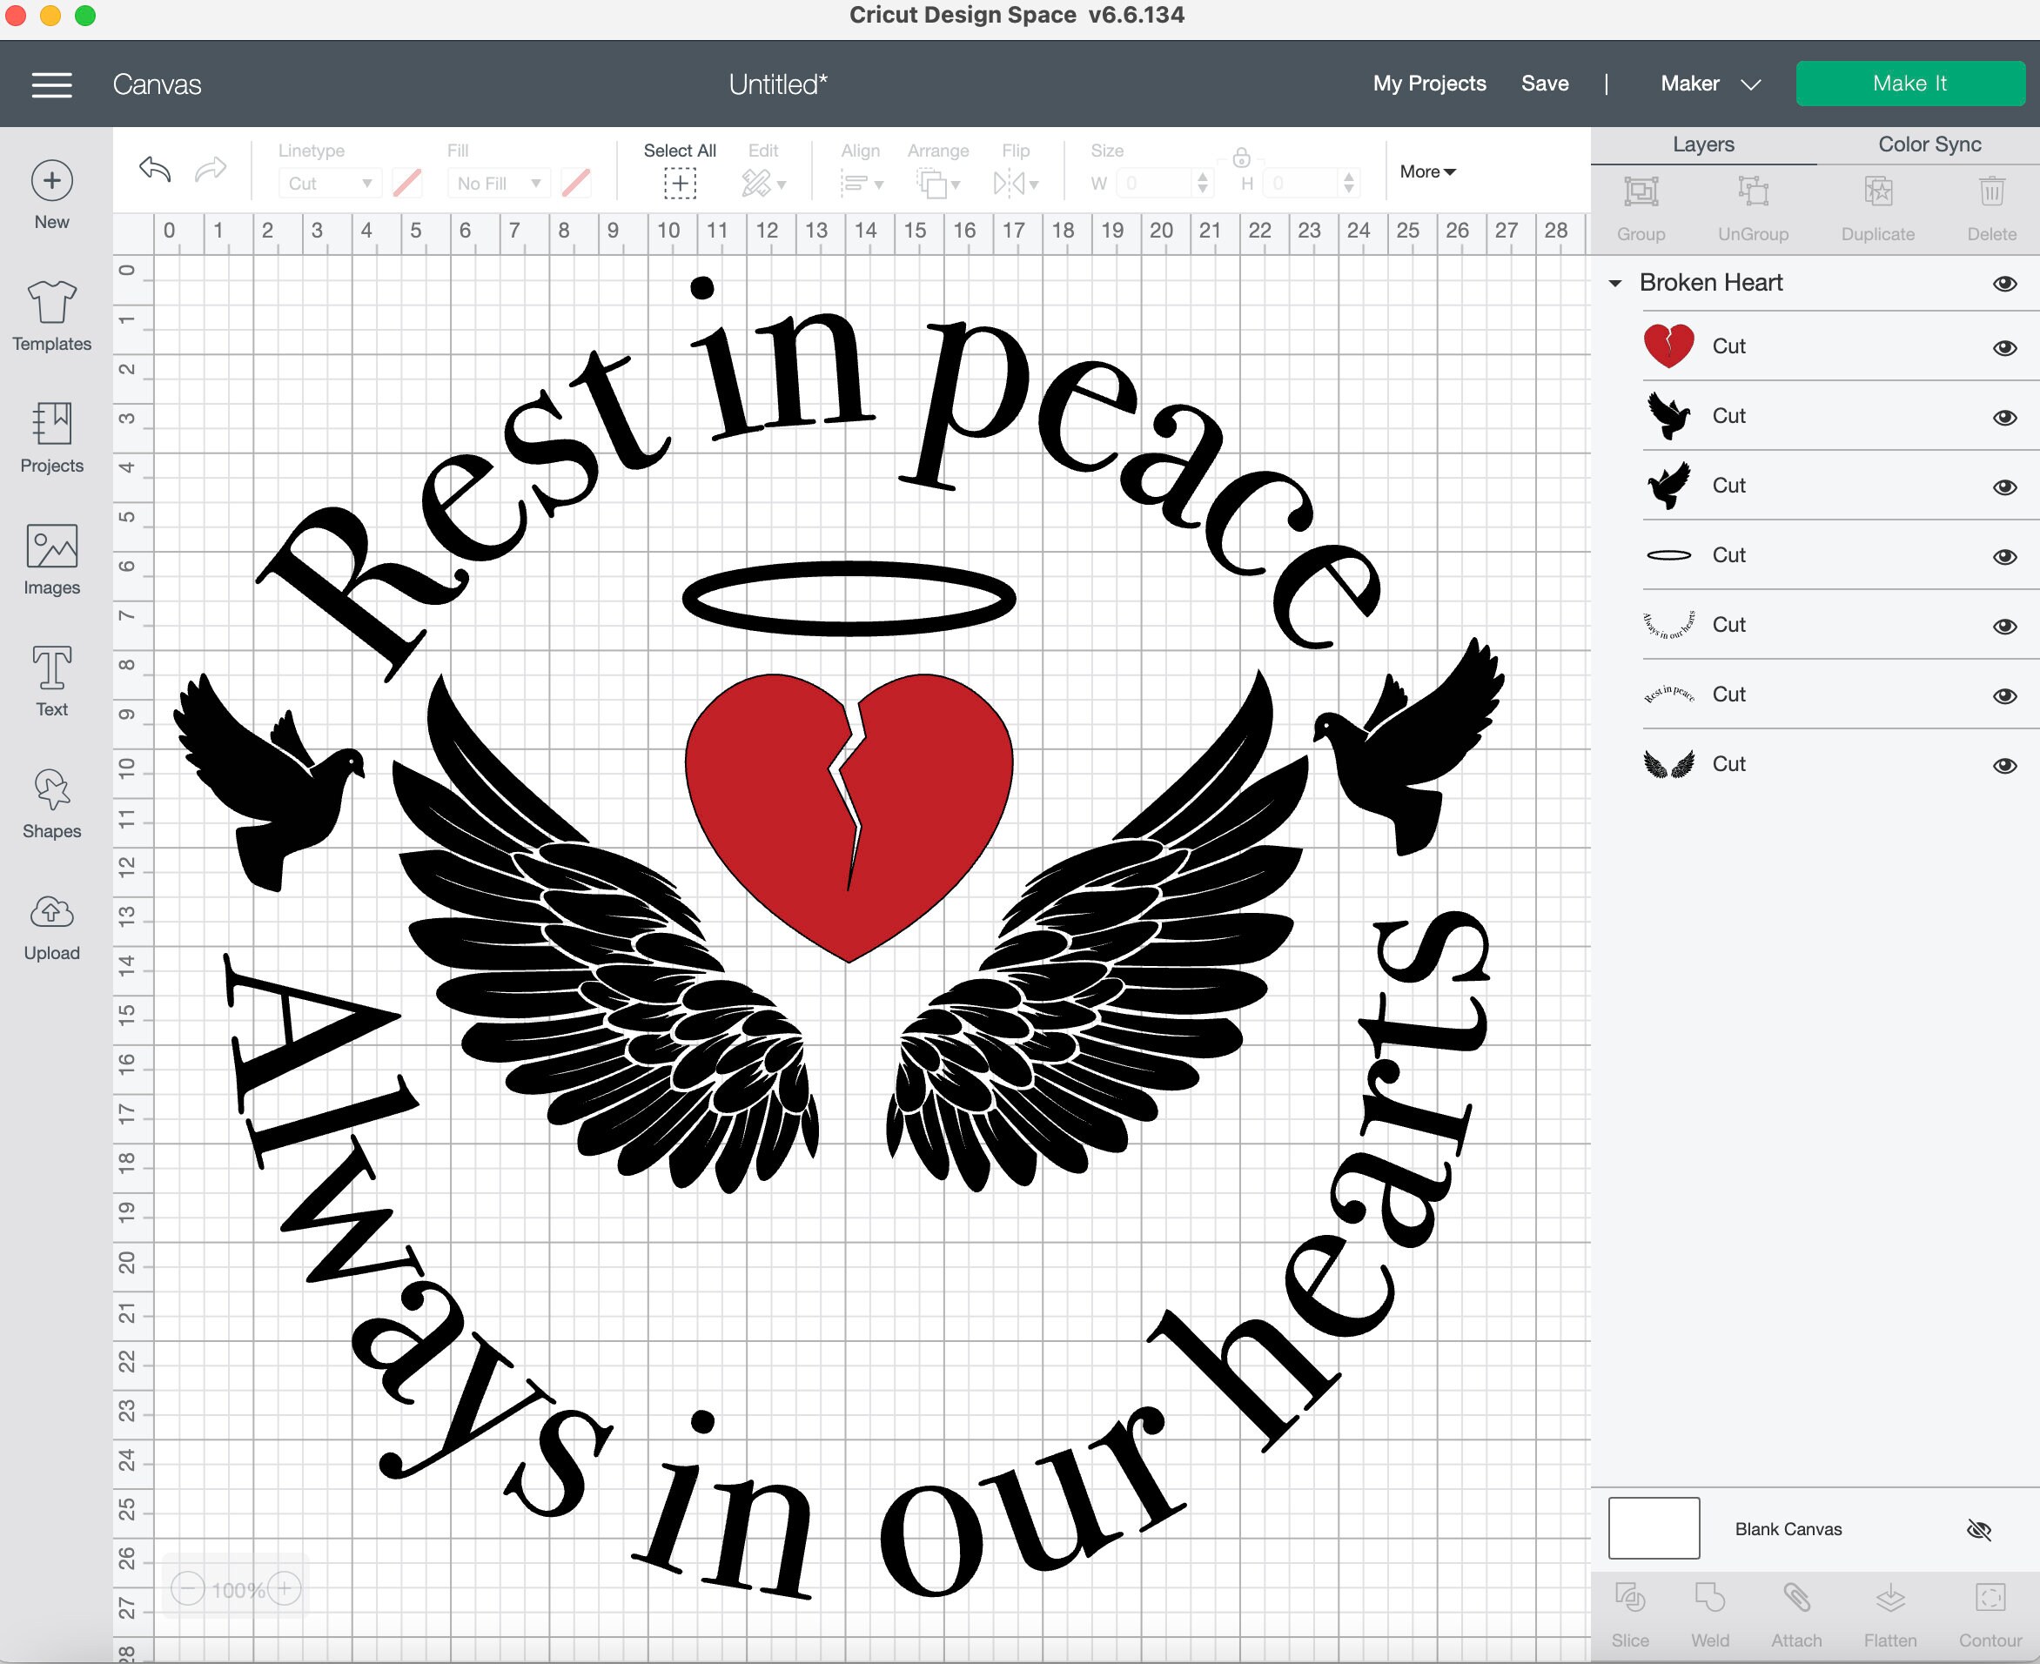Open the hamburger menu
This screenshot has height=1664, width=2040.
[x=50, y=84]
